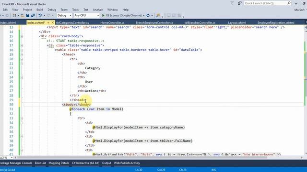Image resolution: width=307 pixels, height=172 pixels.
Task: Click the editor split handle above the vertical scrollbar
Action: click(306, 27)
